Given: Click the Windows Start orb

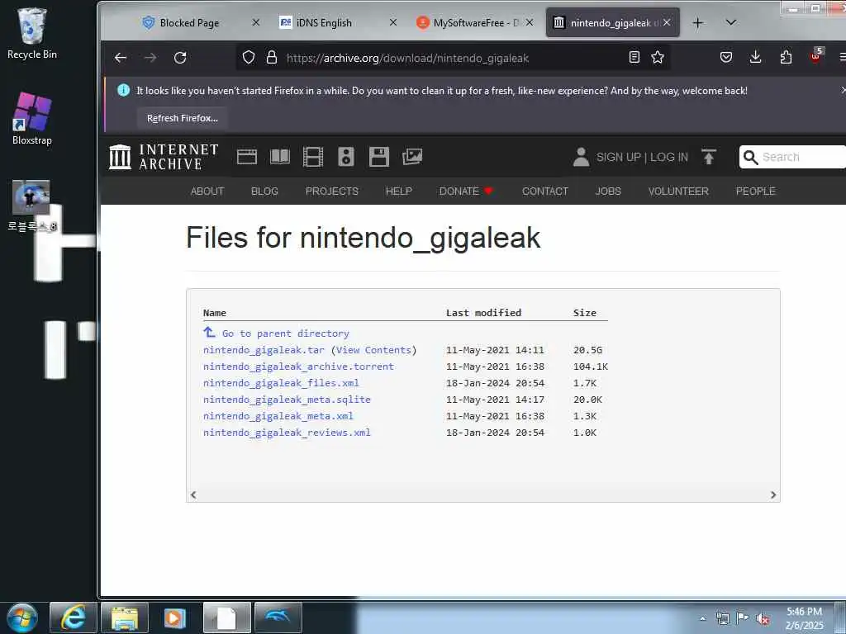Looking at the screenshot, I should [x=22, y=617].
